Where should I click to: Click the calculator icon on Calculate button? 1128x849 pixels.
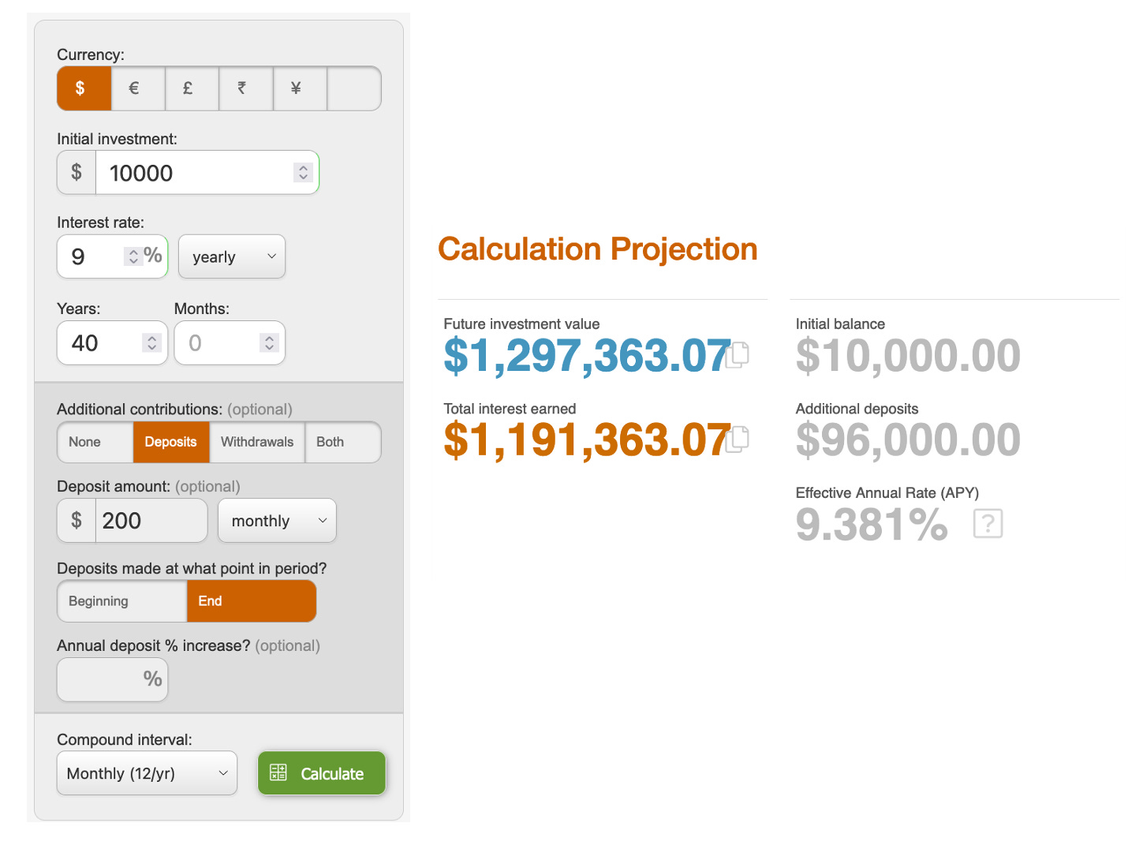point(278,772)
